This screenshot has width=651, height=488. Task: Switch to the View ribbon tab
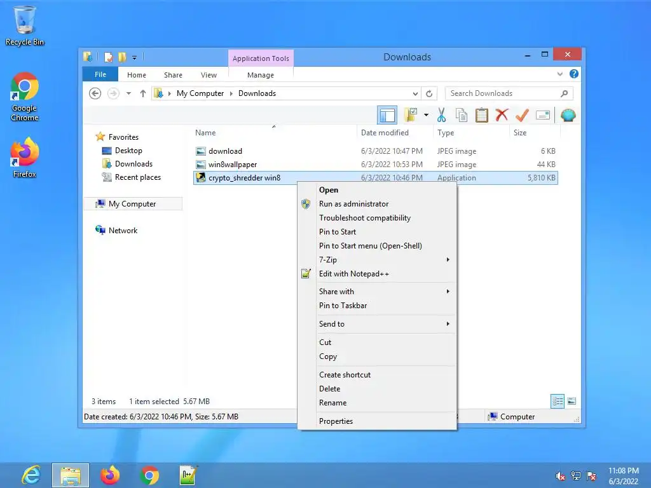(209, 75)
